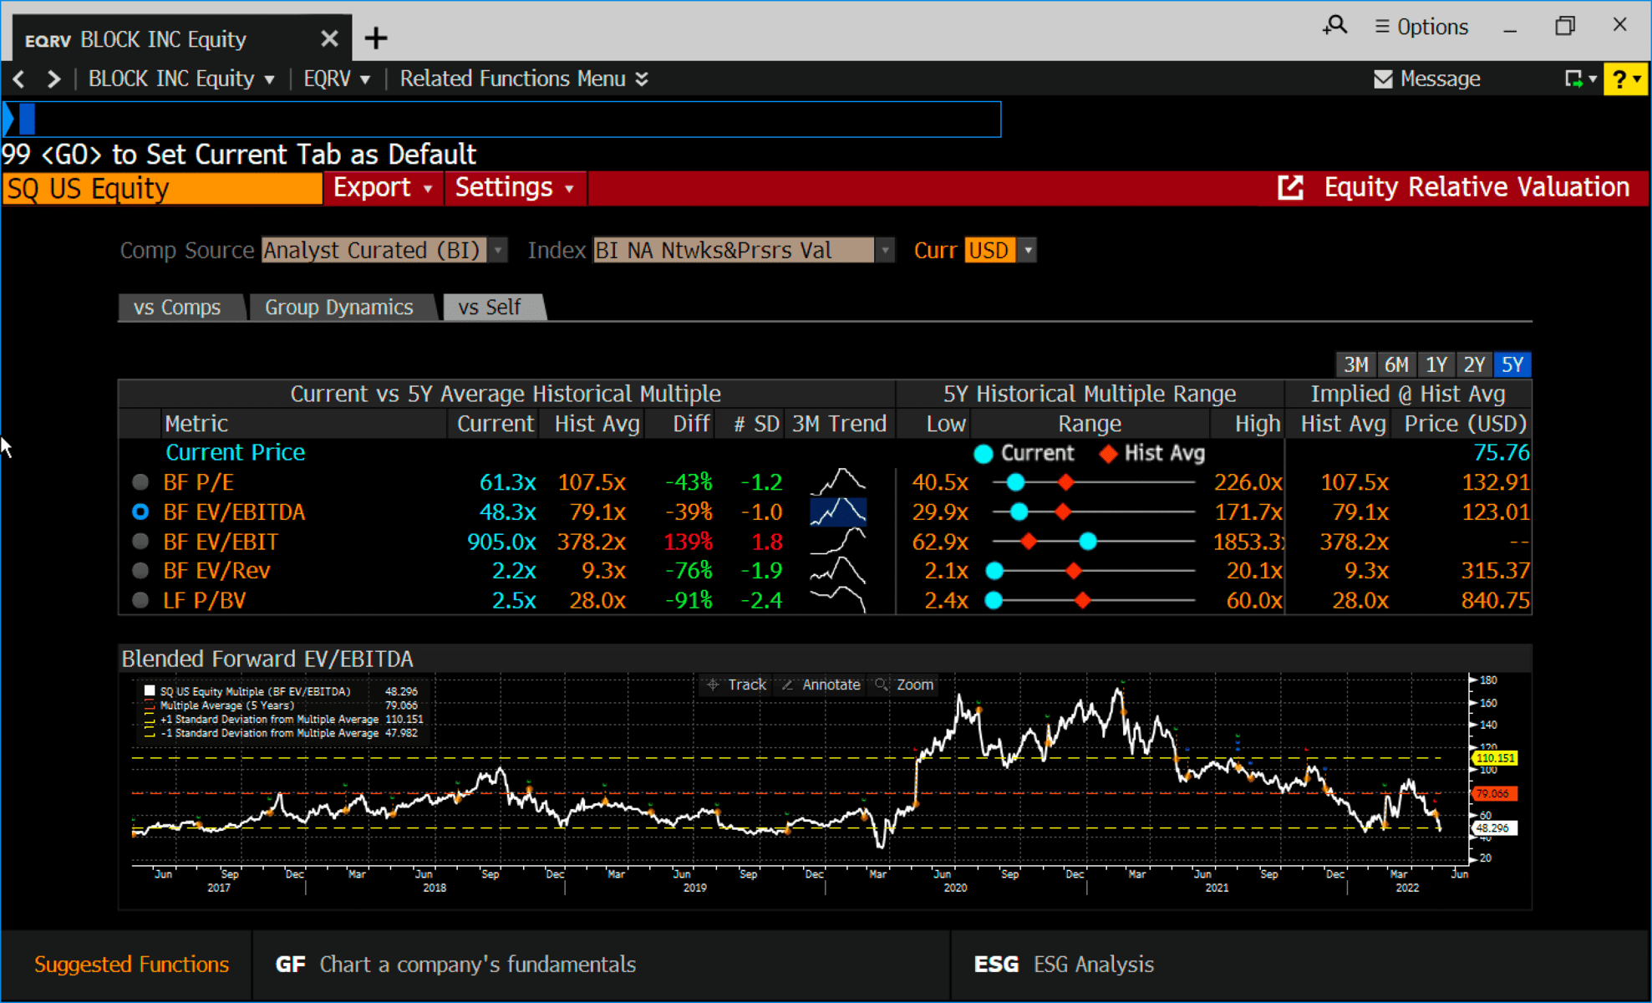Switch to the Group Dynamics tab
The width and height of the screenshot is (1652, 1003).
click(x=338, y=308)
